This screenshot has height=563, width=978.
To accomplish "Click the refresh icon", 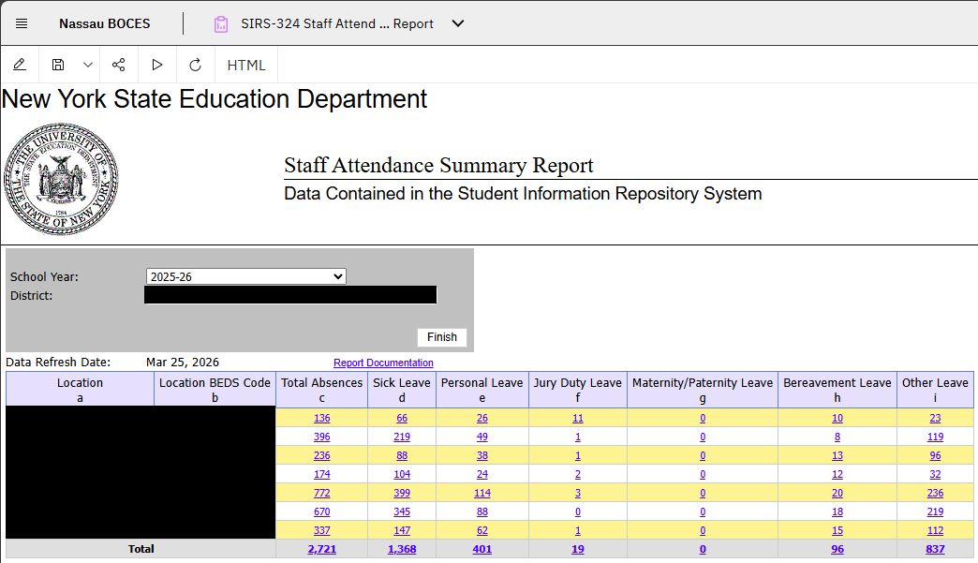I will coord(195,65).
